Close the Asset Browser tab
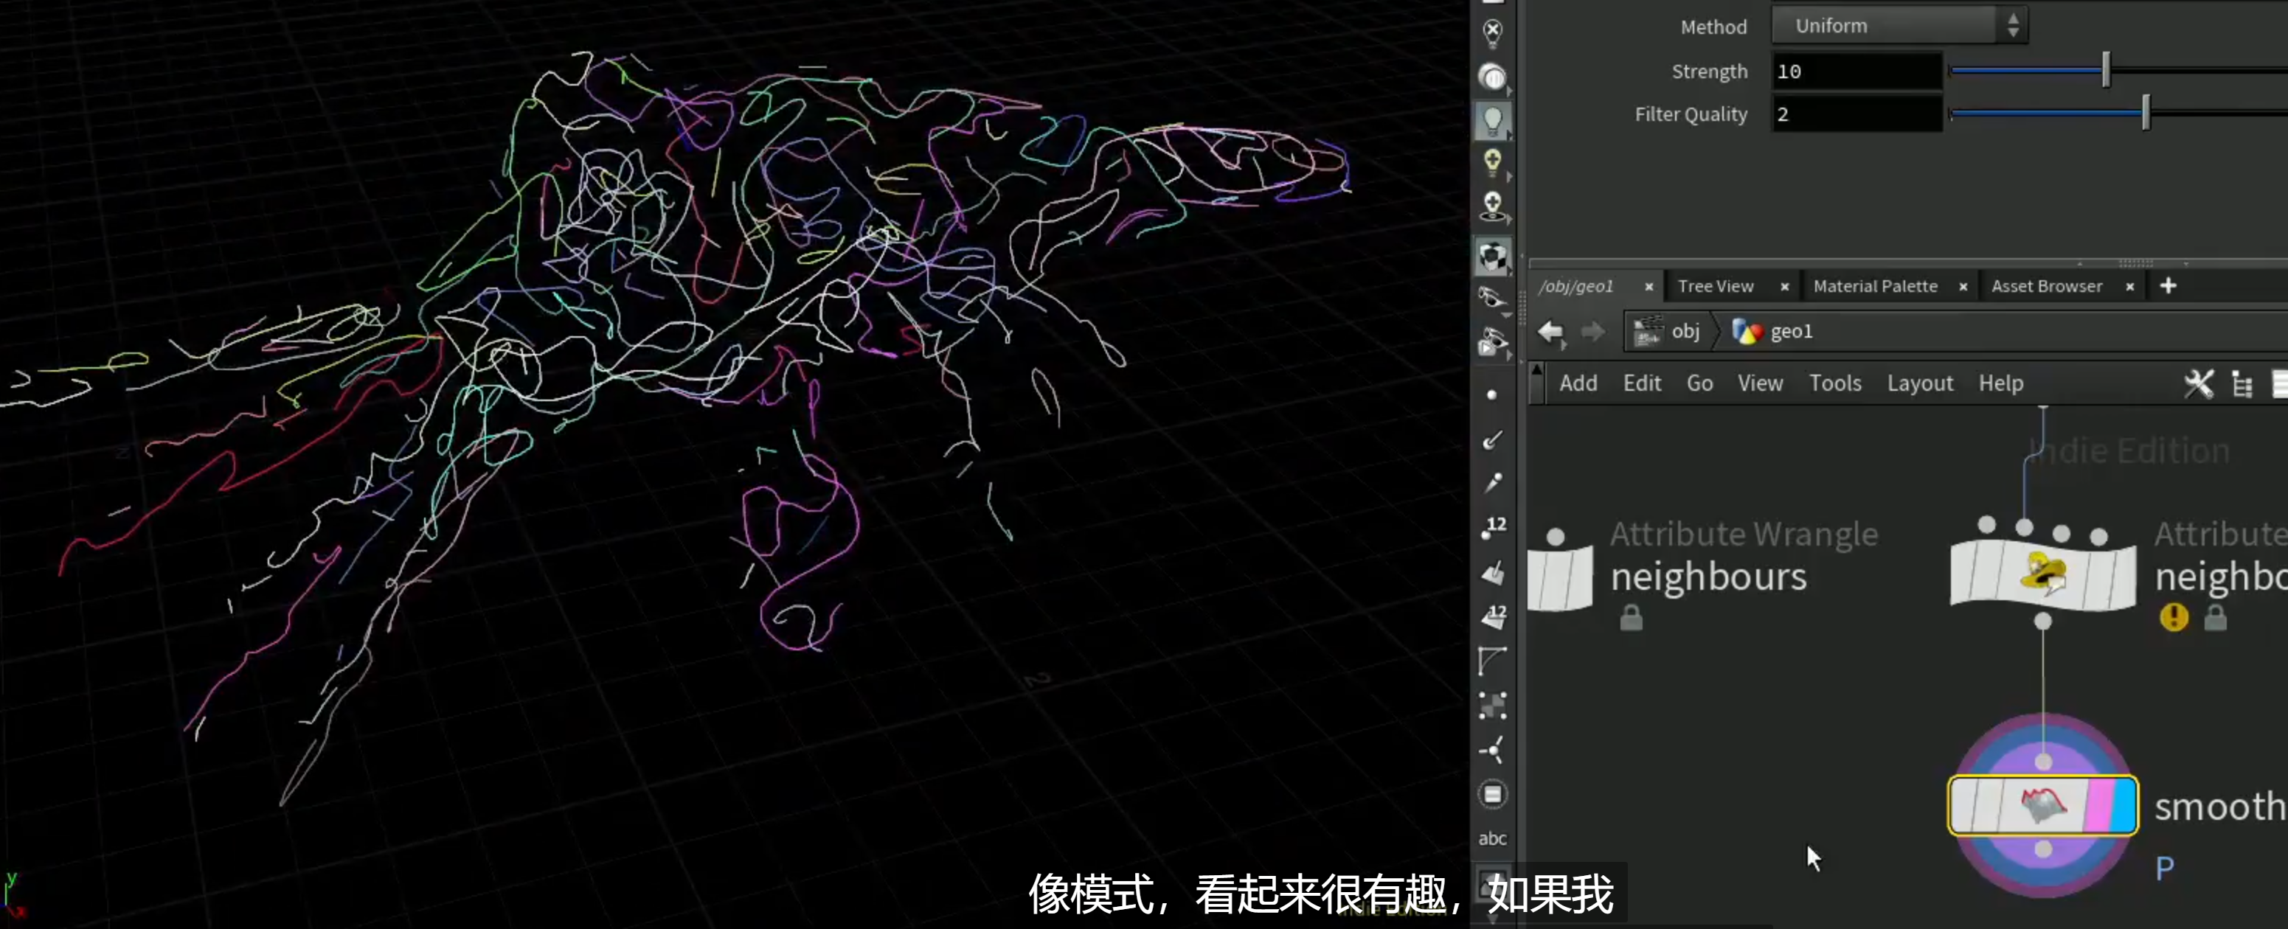The width and height of the screenshot is (2288, 929). point(2130,287)
